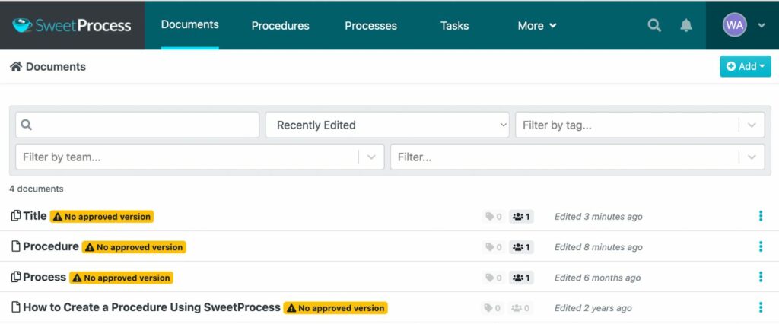779x324 pixels.
Task: Open the Filter by team dropdown
Action: [x=199, y=157]
